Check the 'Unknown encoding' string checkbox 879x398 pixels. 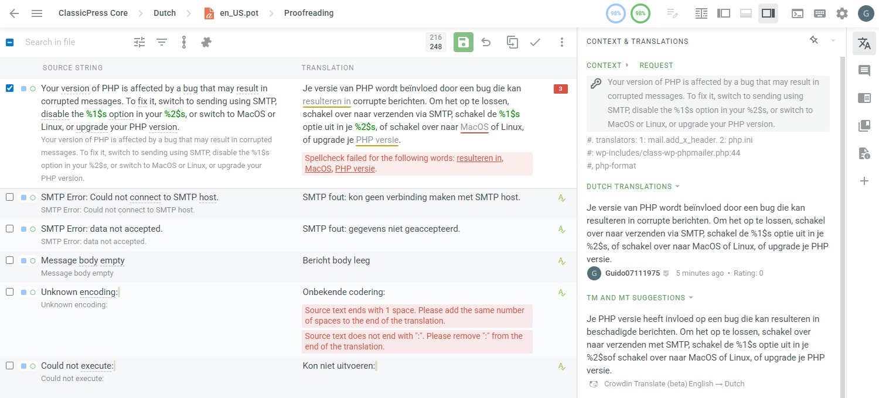[9, 291]
